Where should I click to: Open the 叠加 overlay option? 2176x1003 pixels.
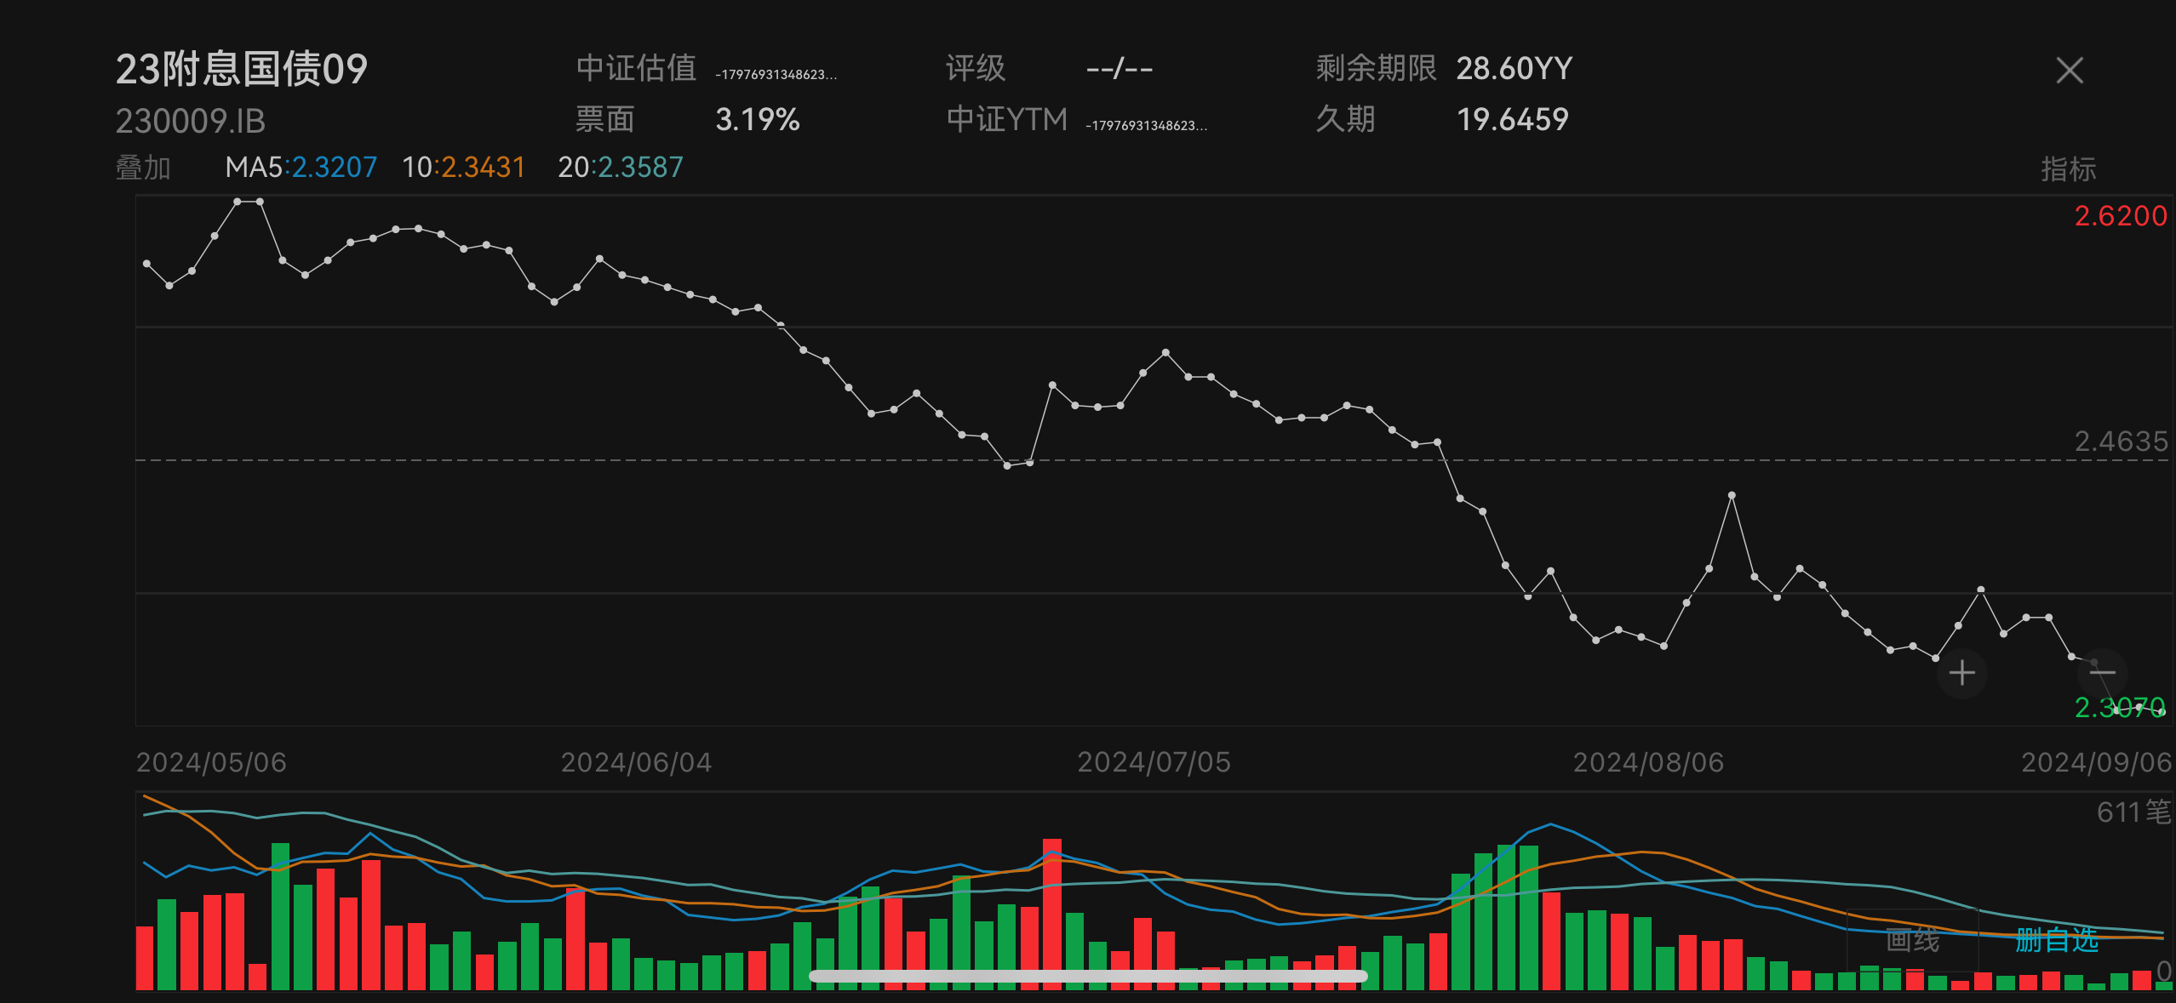145,168
